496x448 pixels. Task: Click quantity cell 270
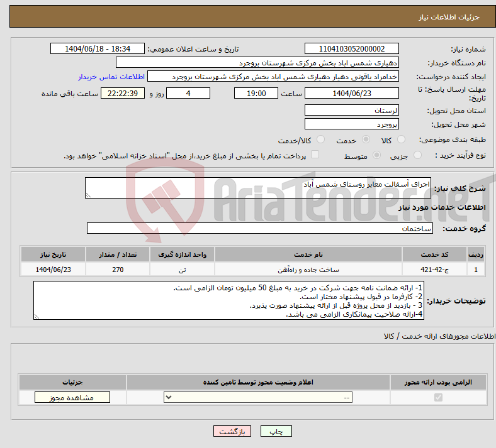[118, 270]
